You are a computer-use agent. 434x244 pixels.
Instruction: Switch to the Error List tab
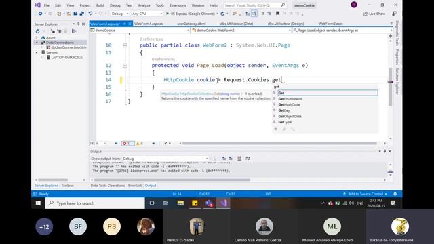coord(135,186)
